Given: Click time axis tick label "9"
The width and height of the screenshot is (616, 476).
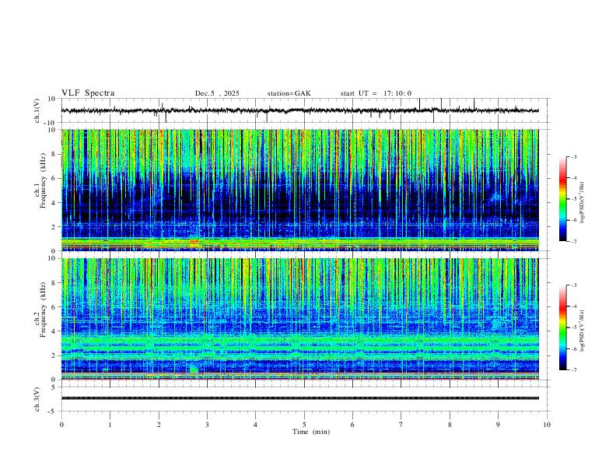Looking at the screenshot, I should [x=498, y=425].
